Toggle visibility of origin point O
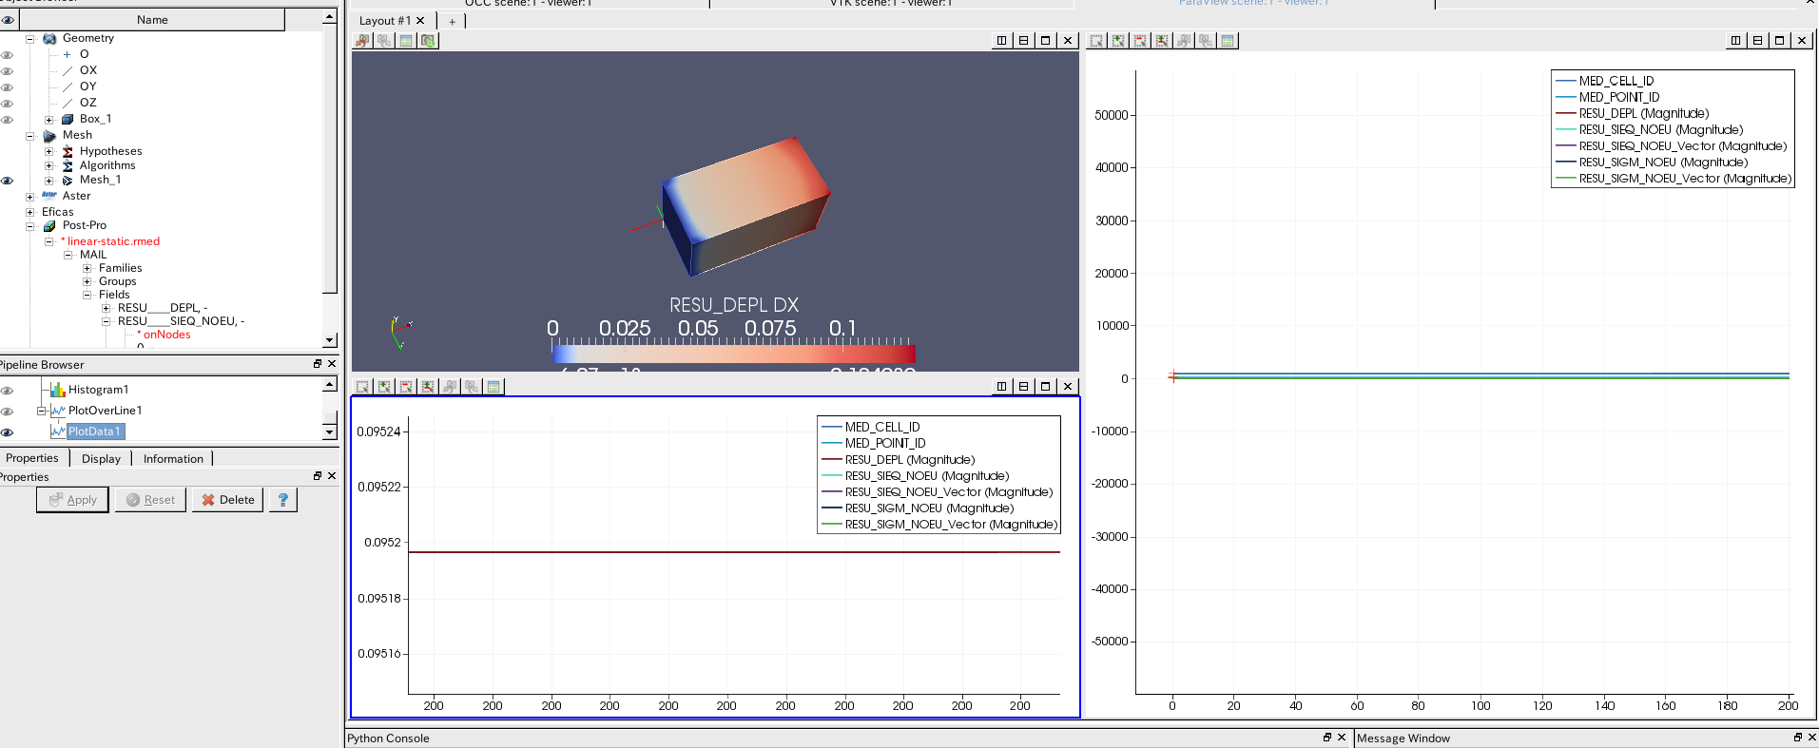This screenshot has height=748, width=1819. [x=8, y=55]
